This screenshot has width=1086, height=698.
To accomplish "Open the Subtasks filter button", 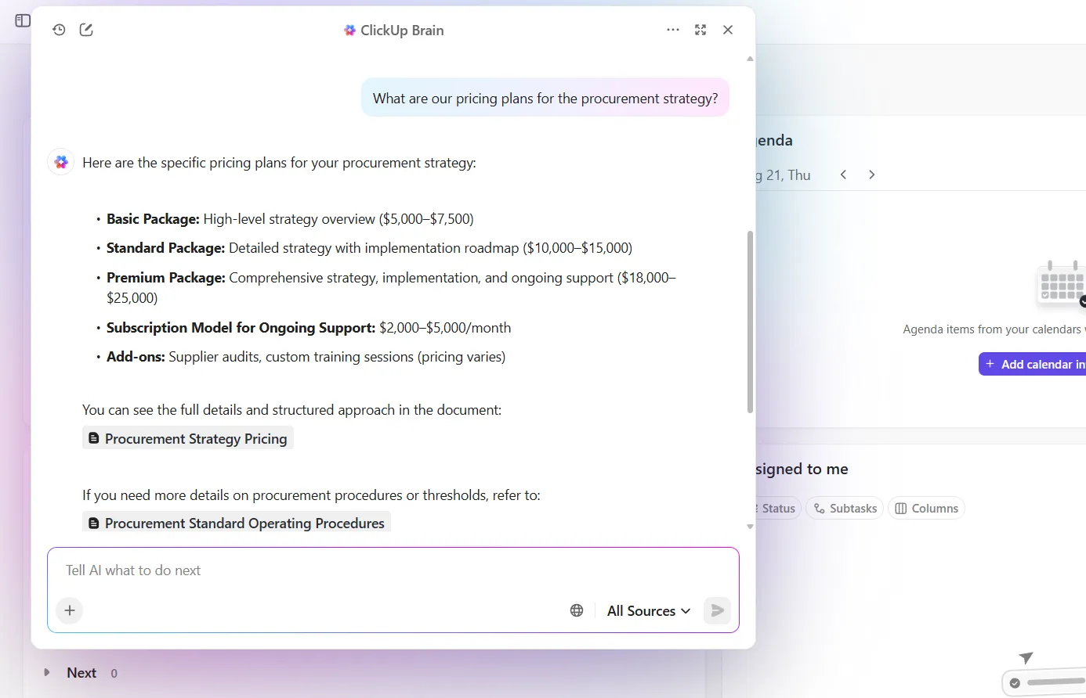I will pyautogui.click(x=845, y=508).
